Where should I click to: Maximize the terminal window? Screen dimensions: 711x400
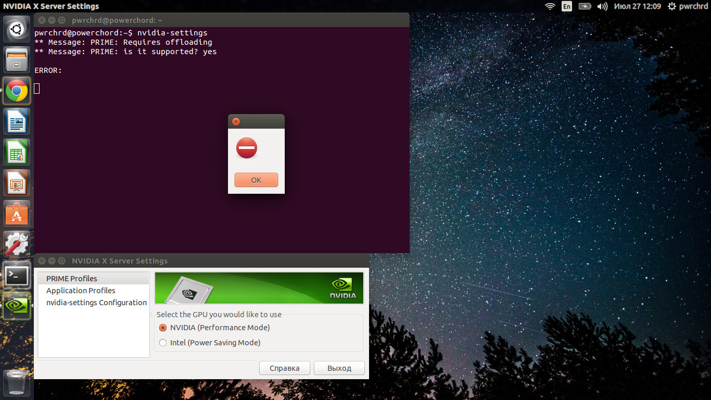click(x=61, y=20)
